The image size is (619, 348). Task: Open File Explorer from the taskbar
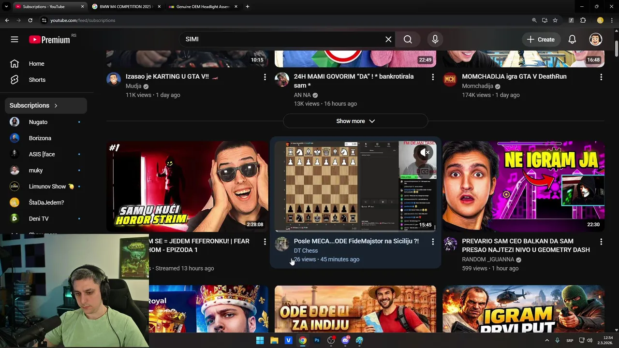274,340
